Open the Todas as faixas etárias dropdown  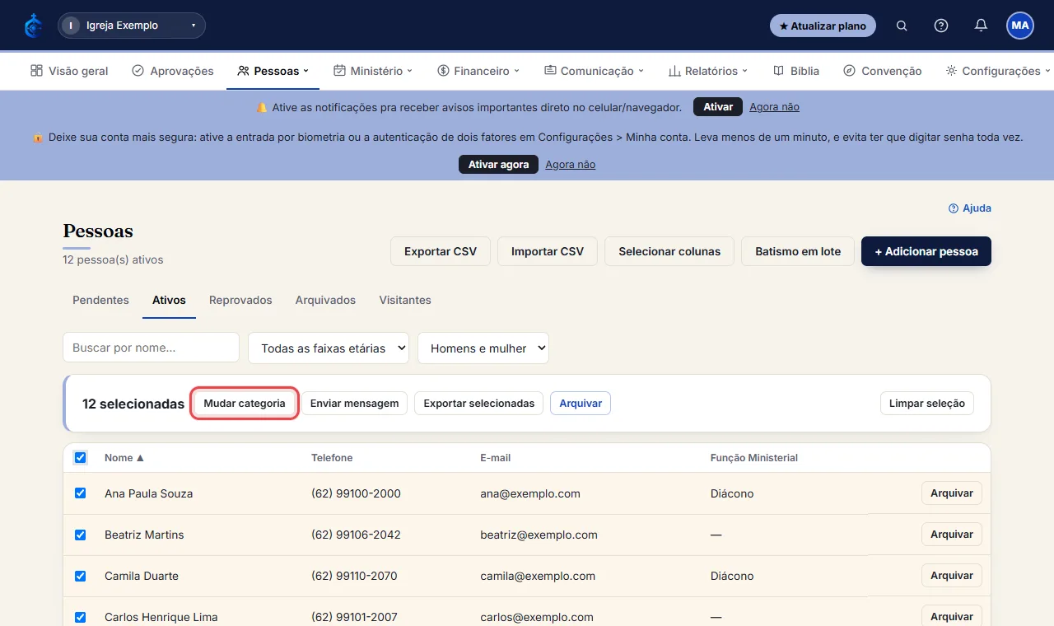coord(329,348)
